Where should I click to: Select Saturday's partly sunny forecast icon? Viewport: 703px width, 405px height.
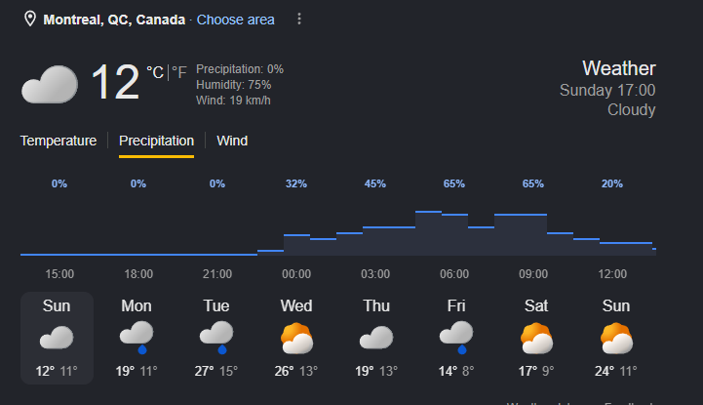pyautogui.click(x=536, y=339)
